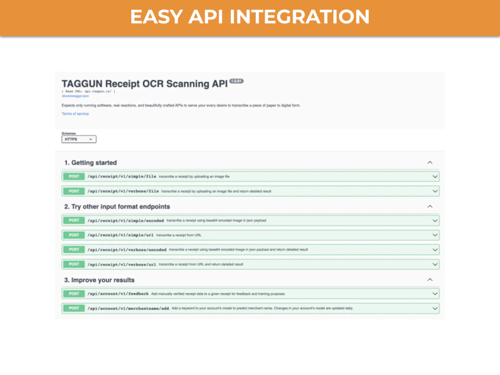The height and width of the screenshot is (375, 500).
Task: Expand the /api/receipt/v1/simple/file row arrow
Action: coord(435,177)
